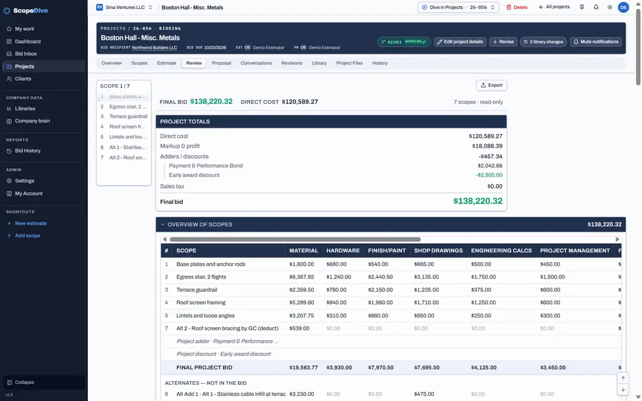Click the Collapse sidebar icon
Viewport: 642px width, 401px height.
tap(9, 382)
